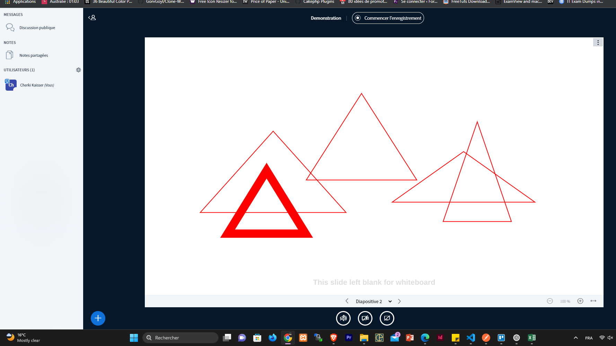The image size is (616, 346).
Task: Open Cherki Kaisser user entry
Action: coord(37,85)
